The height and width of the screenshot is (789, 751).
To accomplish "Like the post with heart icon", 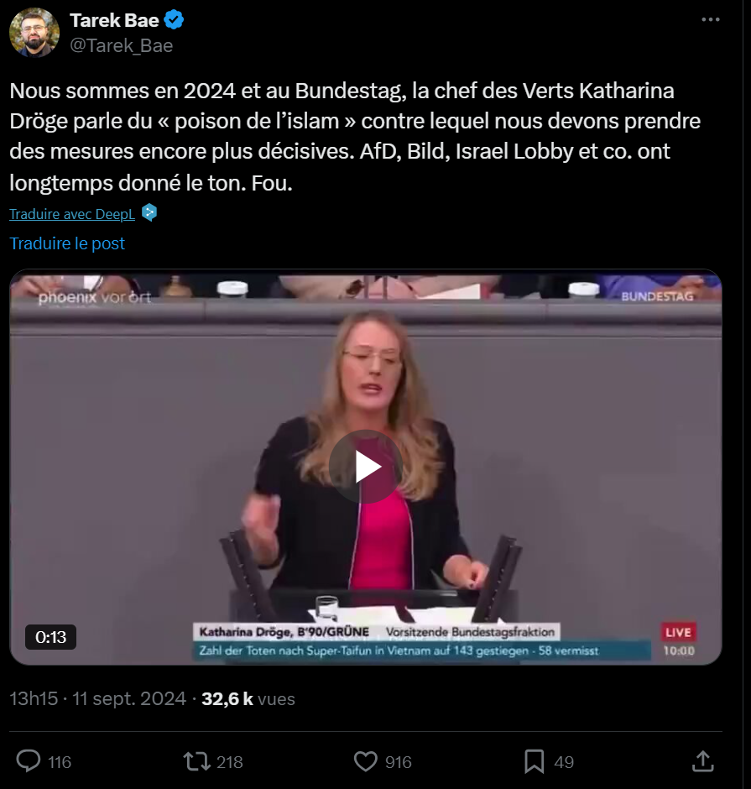I will coord(366,761).
